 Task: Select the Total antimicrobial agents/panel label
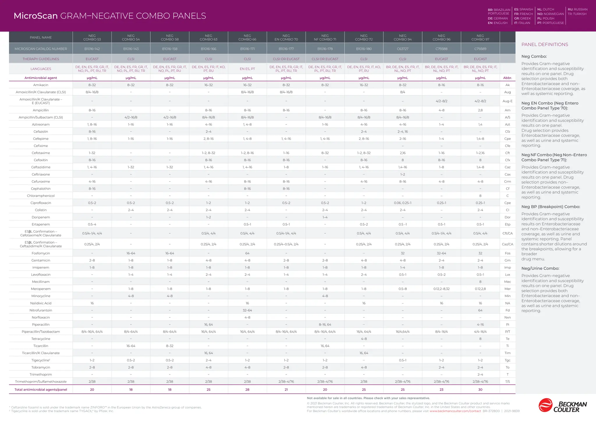point(41,390)
